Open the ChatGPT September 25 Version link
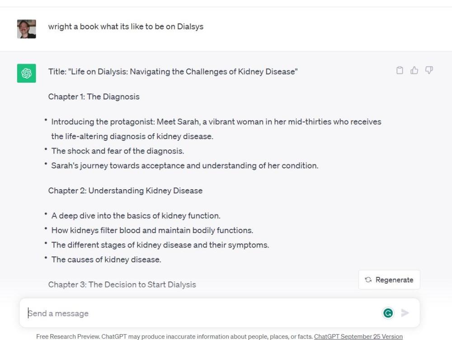 [x=358, y=336]
